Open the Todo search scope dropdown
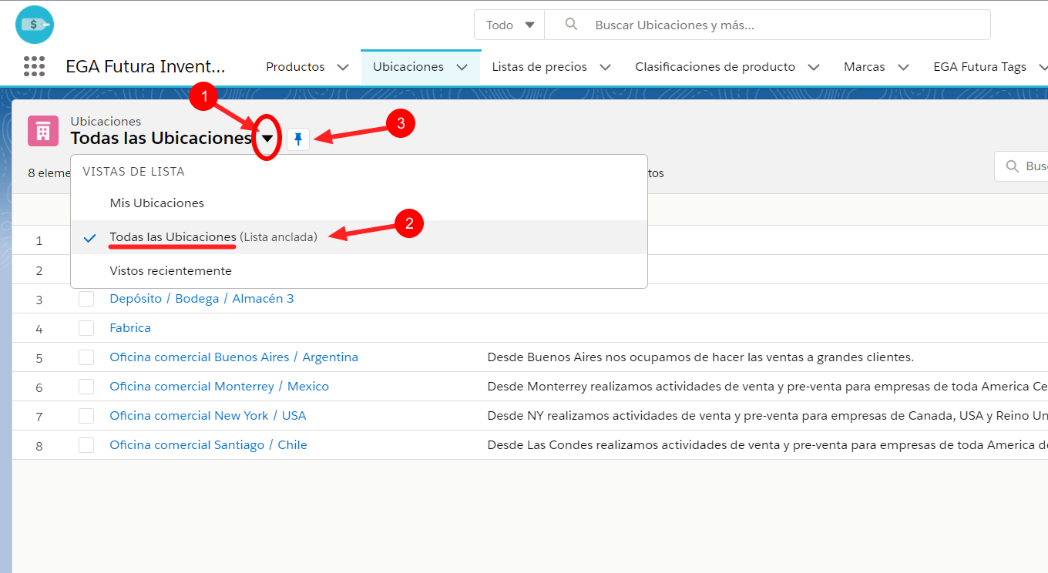 click(x=509, y=25)
